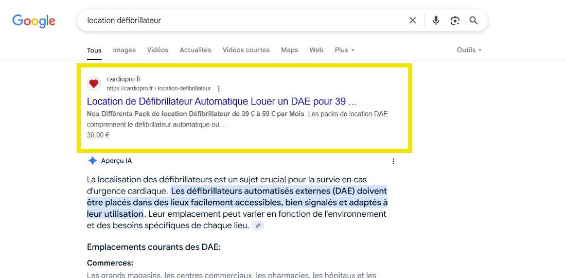This screenshot has width=566, height=278.
Task: Switch to the Web tab
Action: pyautogui.click(x=316, y=50)
